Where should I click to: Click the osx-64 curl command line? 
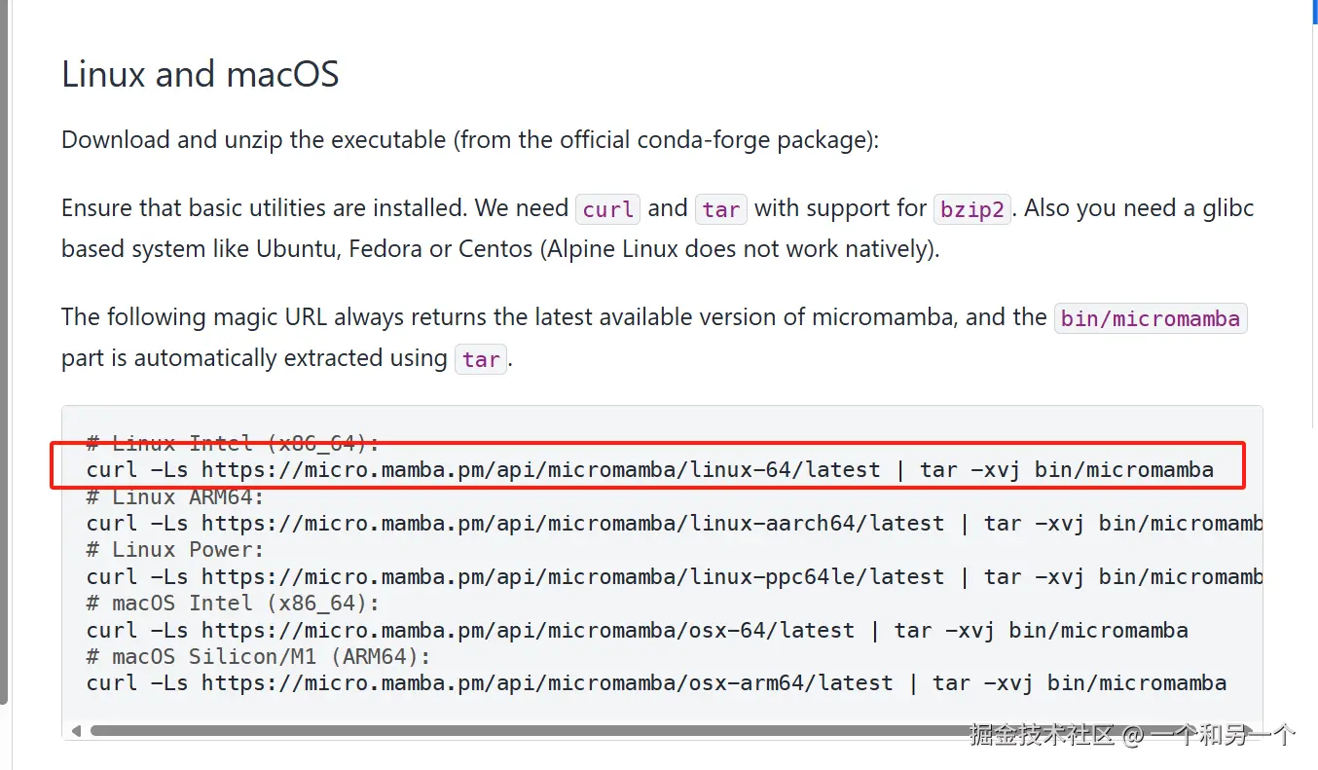pos(637,631)
